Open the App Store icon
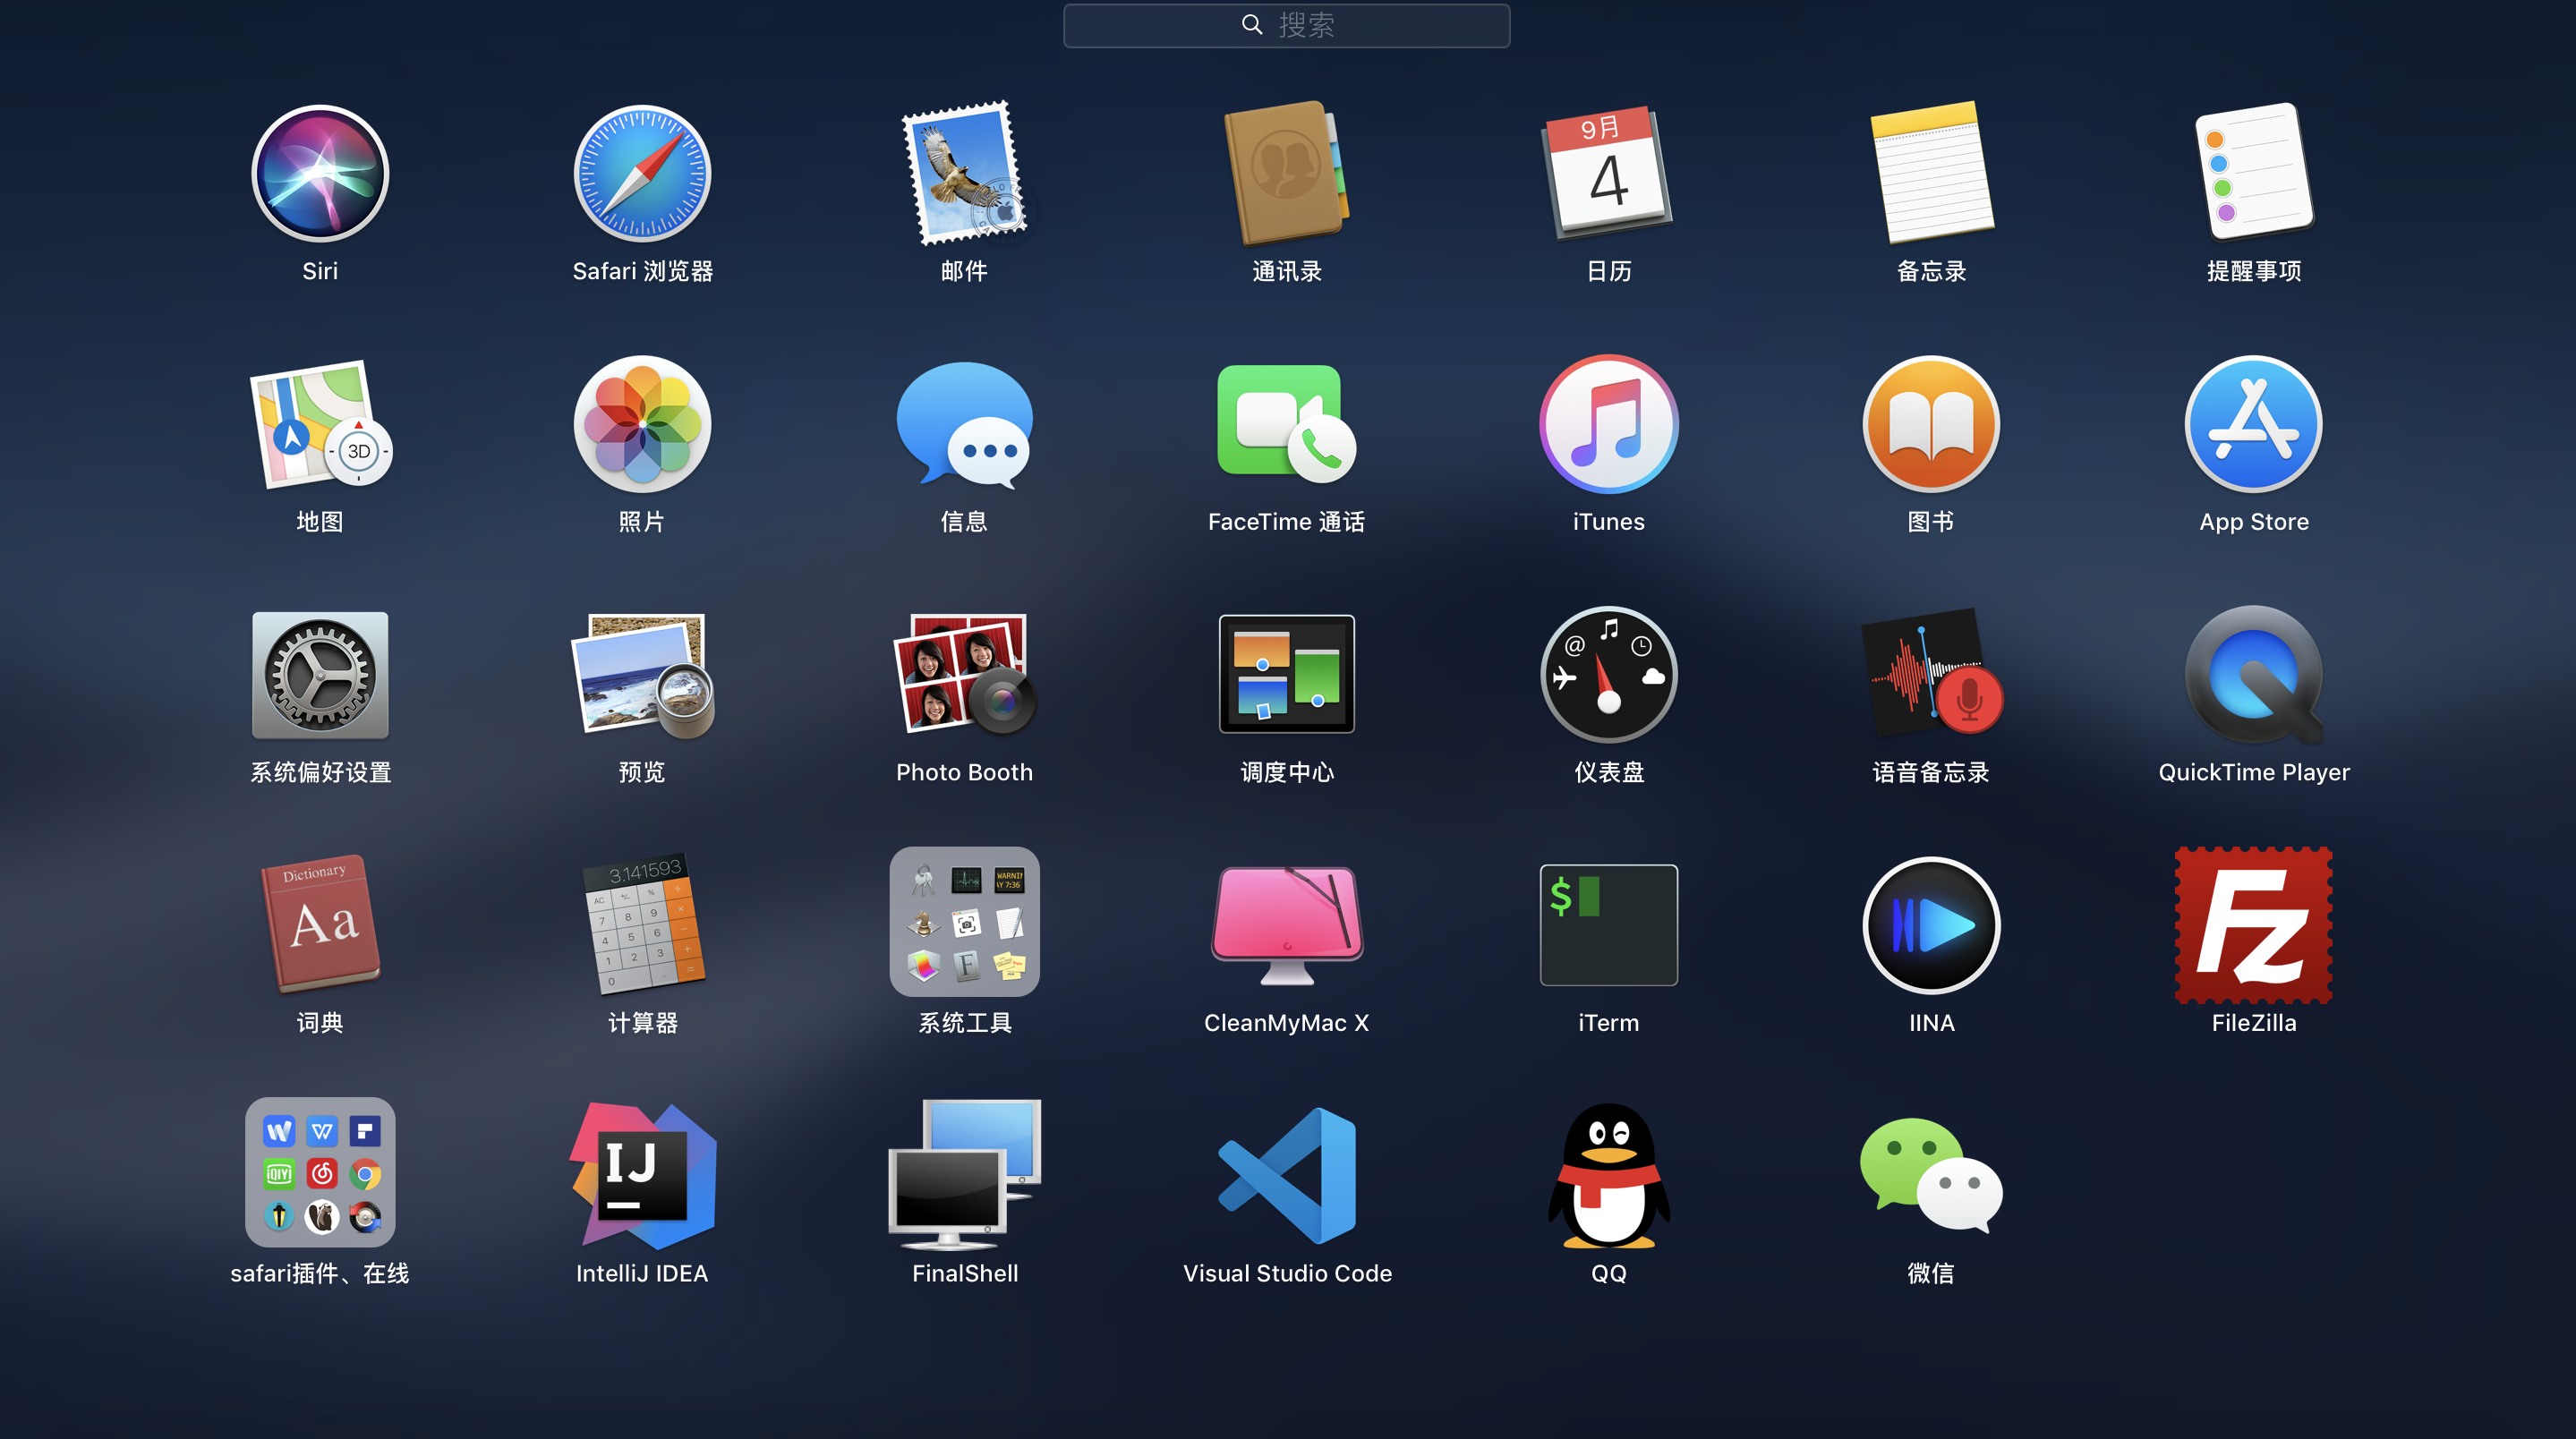 pyautogui.click(x=2253, y=425)
